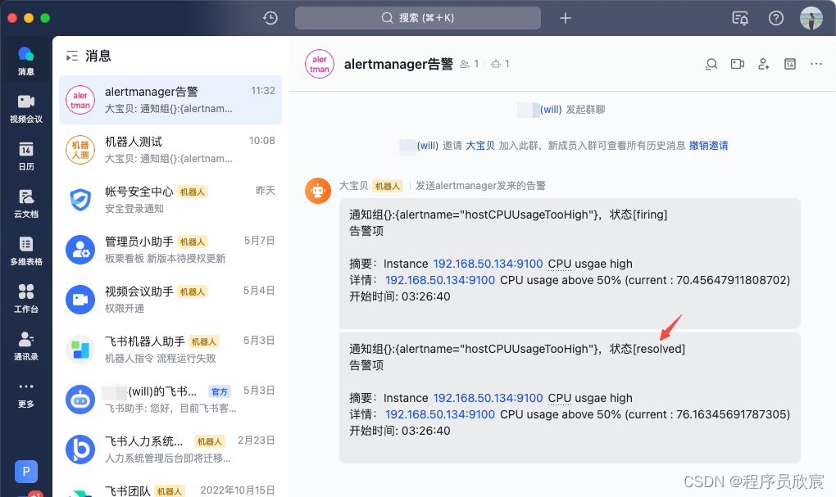Image resolution: width=836 pixels, height=497 pixels.
Task: Click (will) name in 发起群聊 notice
Action: (551, 109)
